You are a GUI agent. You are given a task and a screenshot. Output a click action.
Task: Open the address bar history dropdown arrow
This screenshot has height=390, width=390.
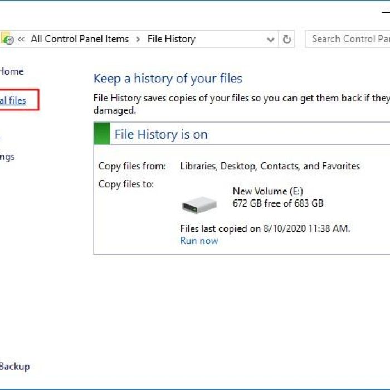(271, 40)
